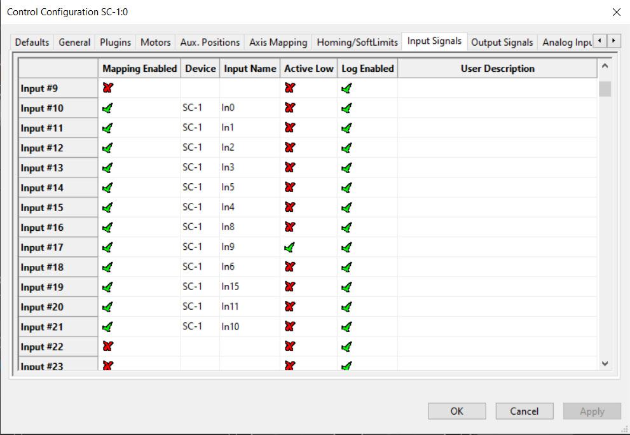This screenshot has width=630, height=435.
Task: Toggle Mapping Enabled red X for Input #9
Action: pyautogui.click(x=107, y=88)
